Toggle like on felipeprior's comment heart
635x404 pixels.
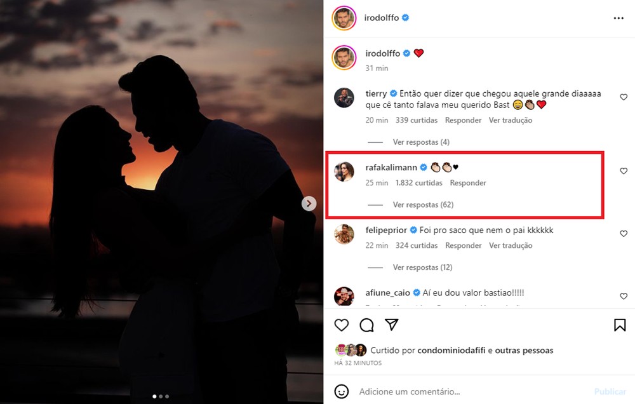pyautogui.click(x=623, y=234)
